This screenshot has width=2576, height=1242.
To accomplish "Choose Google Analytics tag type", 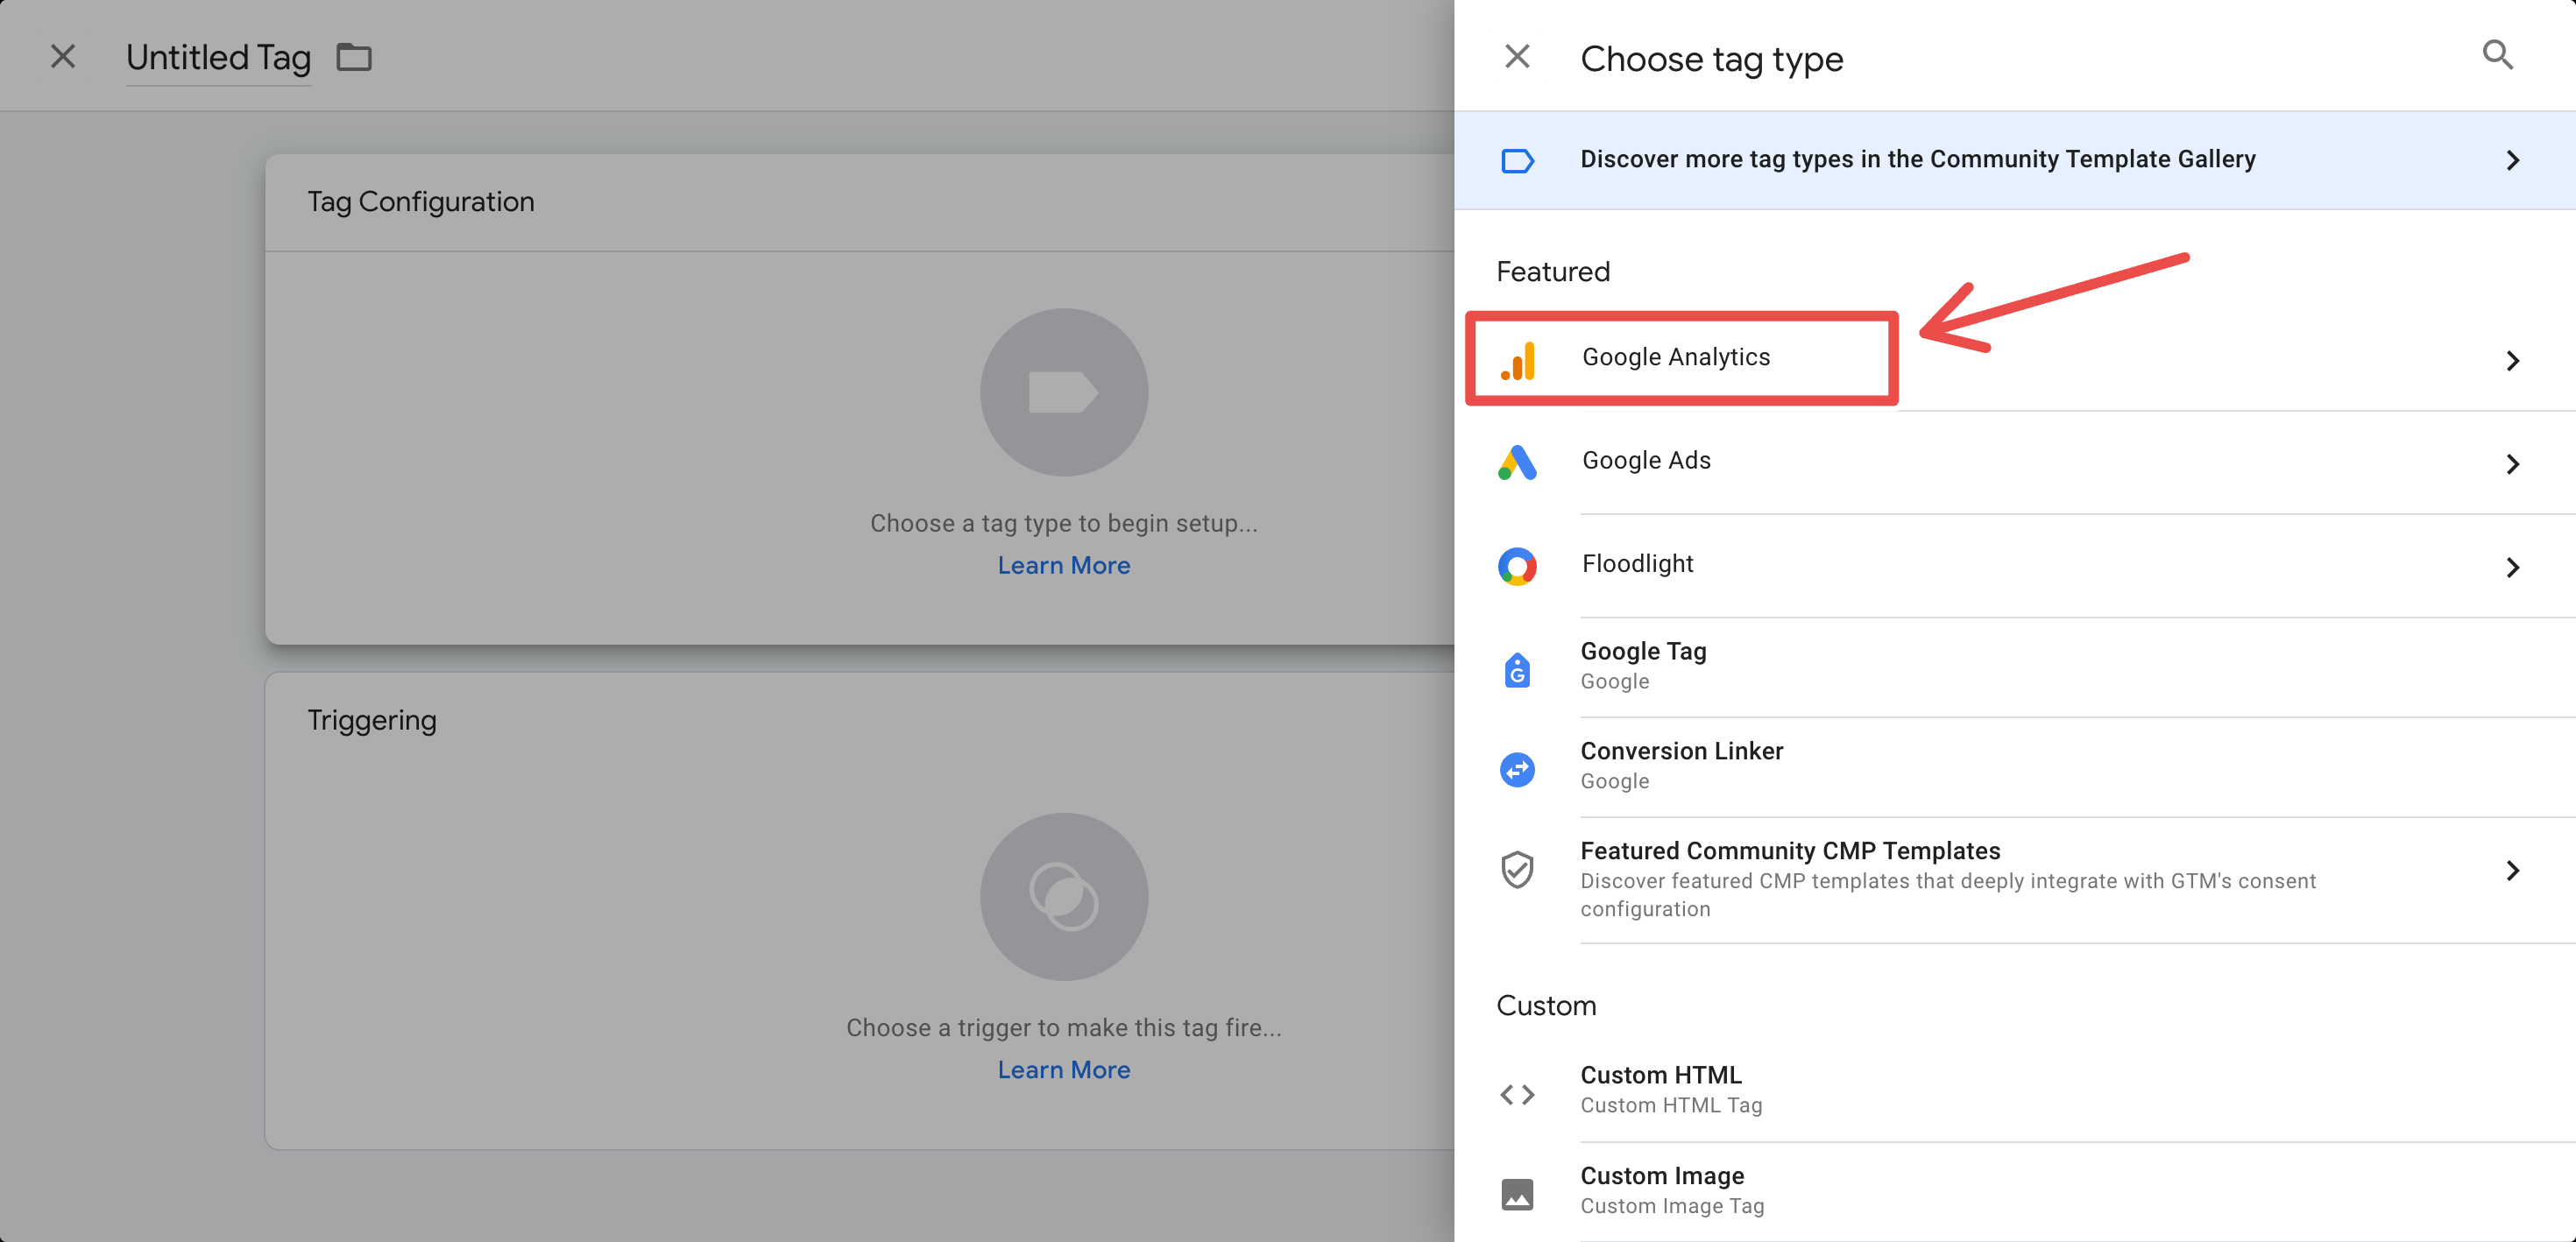I will tap(2015, 359).
